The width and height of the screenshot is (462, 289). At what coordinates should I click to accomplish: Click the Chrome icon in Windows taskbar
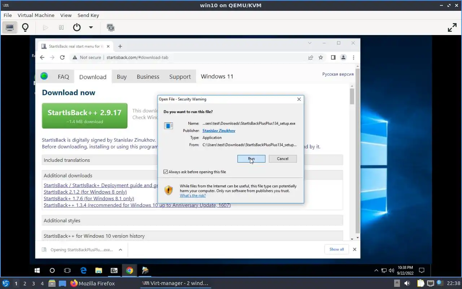pyautogui.click(x=130, y=270)
